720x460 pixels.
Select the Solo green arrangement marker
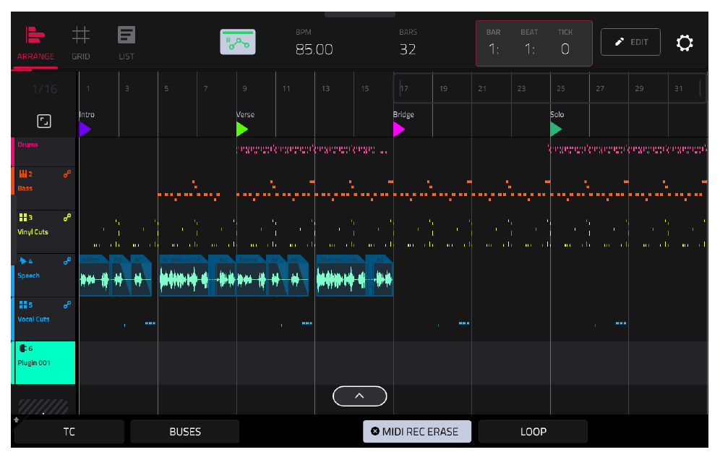tap(556, 129)
